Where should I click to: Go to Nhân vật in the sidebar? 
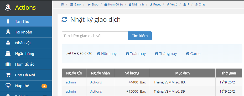click(26, 43)
